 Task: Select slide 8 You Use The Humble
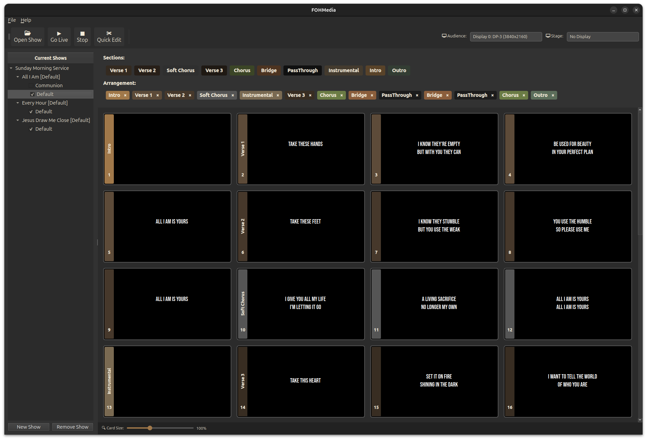pos(568,227)
